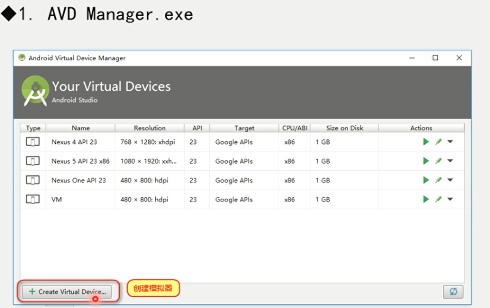Click the phone type icon for Nexus One
Image resolution: width=490 pixels, height=308 pixels.
pos(33,180)
